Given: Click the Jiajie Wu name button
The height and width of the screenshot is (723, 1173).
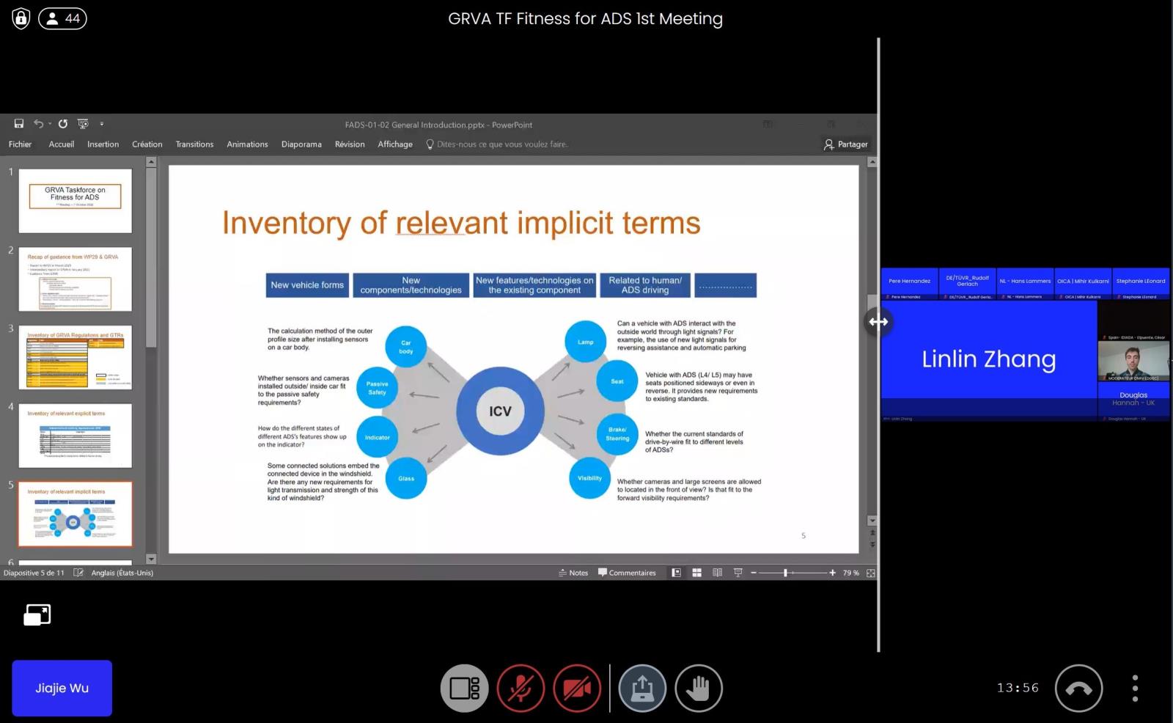Looking at the screenshot, I should [x=62, y=688].
